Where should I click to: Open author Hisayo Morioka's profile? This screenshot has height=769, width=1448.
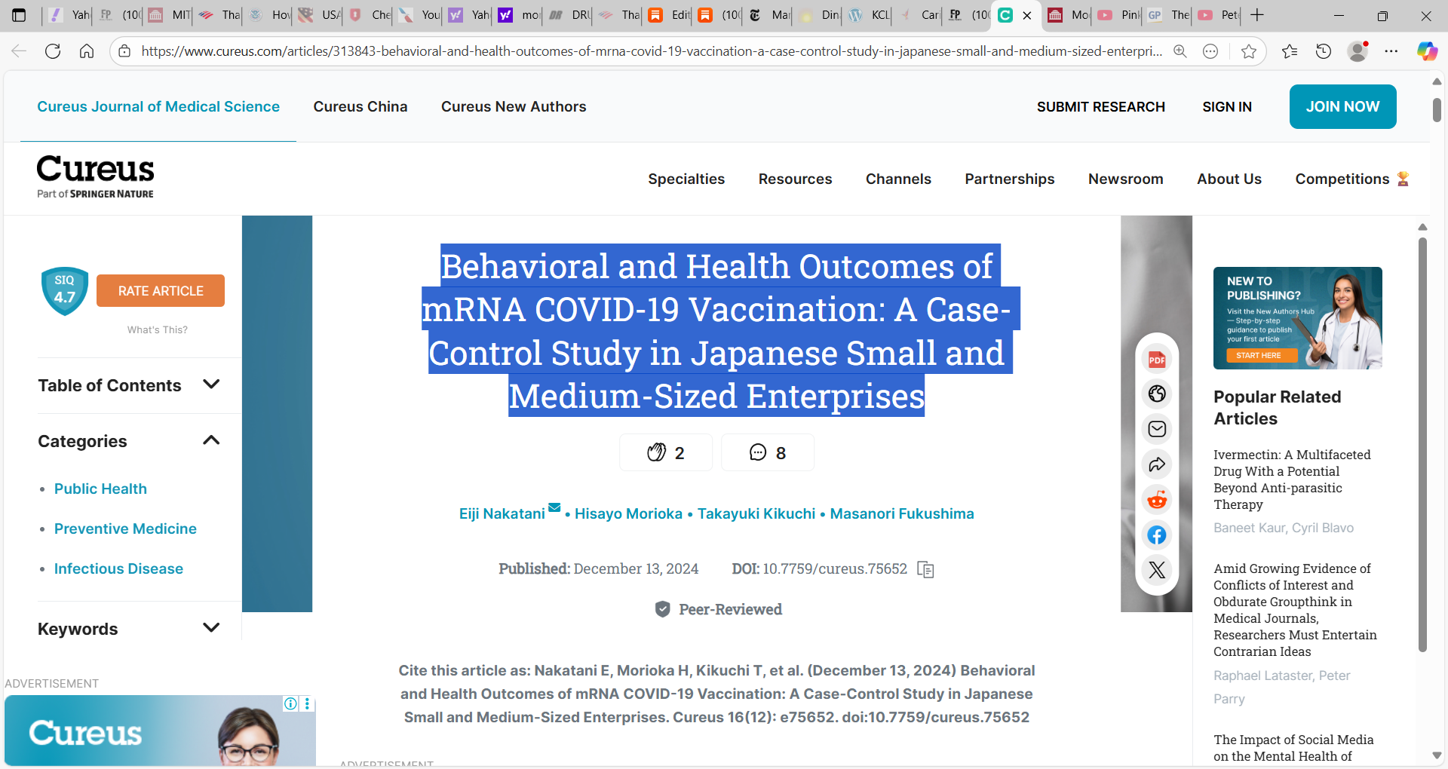tap(628, 513)
